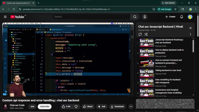Dislike the video
Screen dimensions: 199x112
pos(76,106)
